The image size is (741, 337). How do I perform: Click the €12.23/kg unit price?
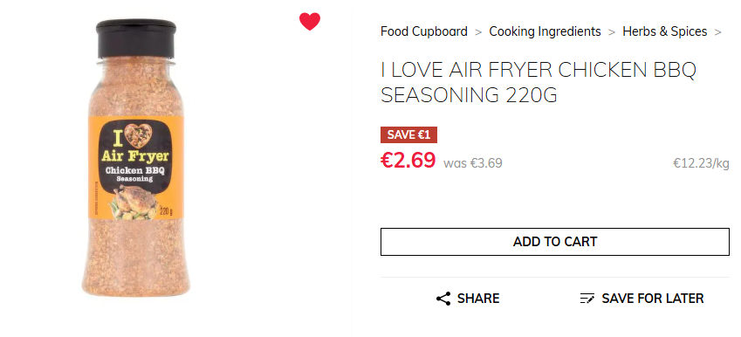pyautogui.click(x=702, y=163)
